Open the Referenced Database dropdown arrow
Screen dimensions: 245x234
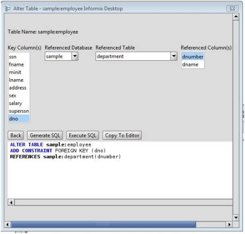tap(75, 56)
